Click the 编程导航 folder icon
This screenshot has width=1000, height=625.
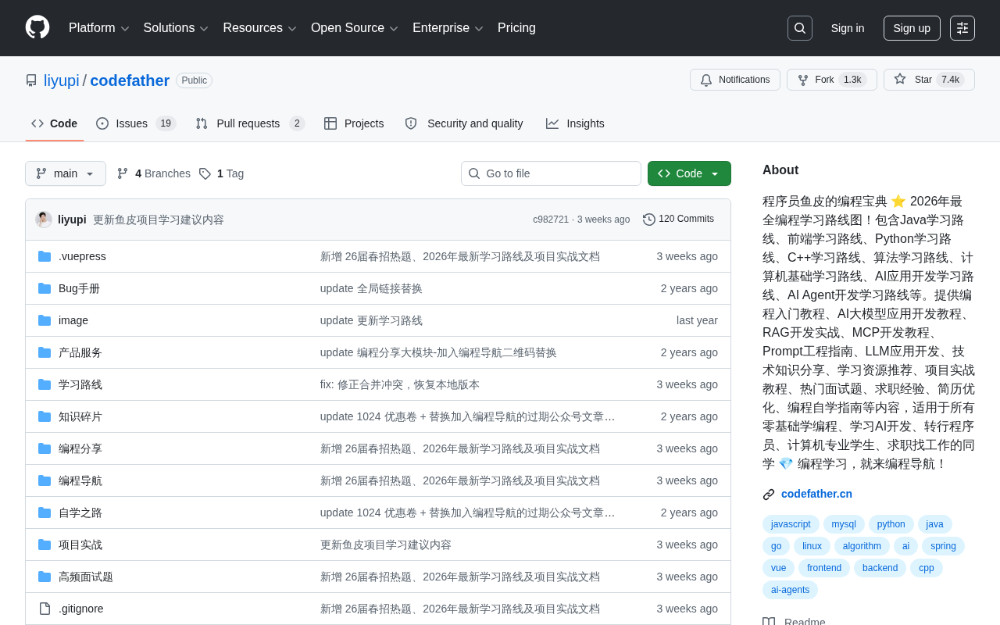[45, 480]
